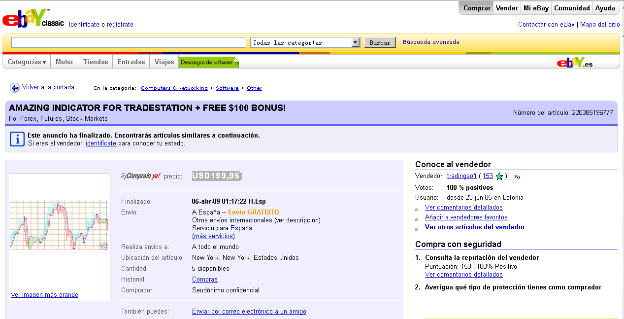Open the Compras history link

pyautogui.click(x=205, y=280)
